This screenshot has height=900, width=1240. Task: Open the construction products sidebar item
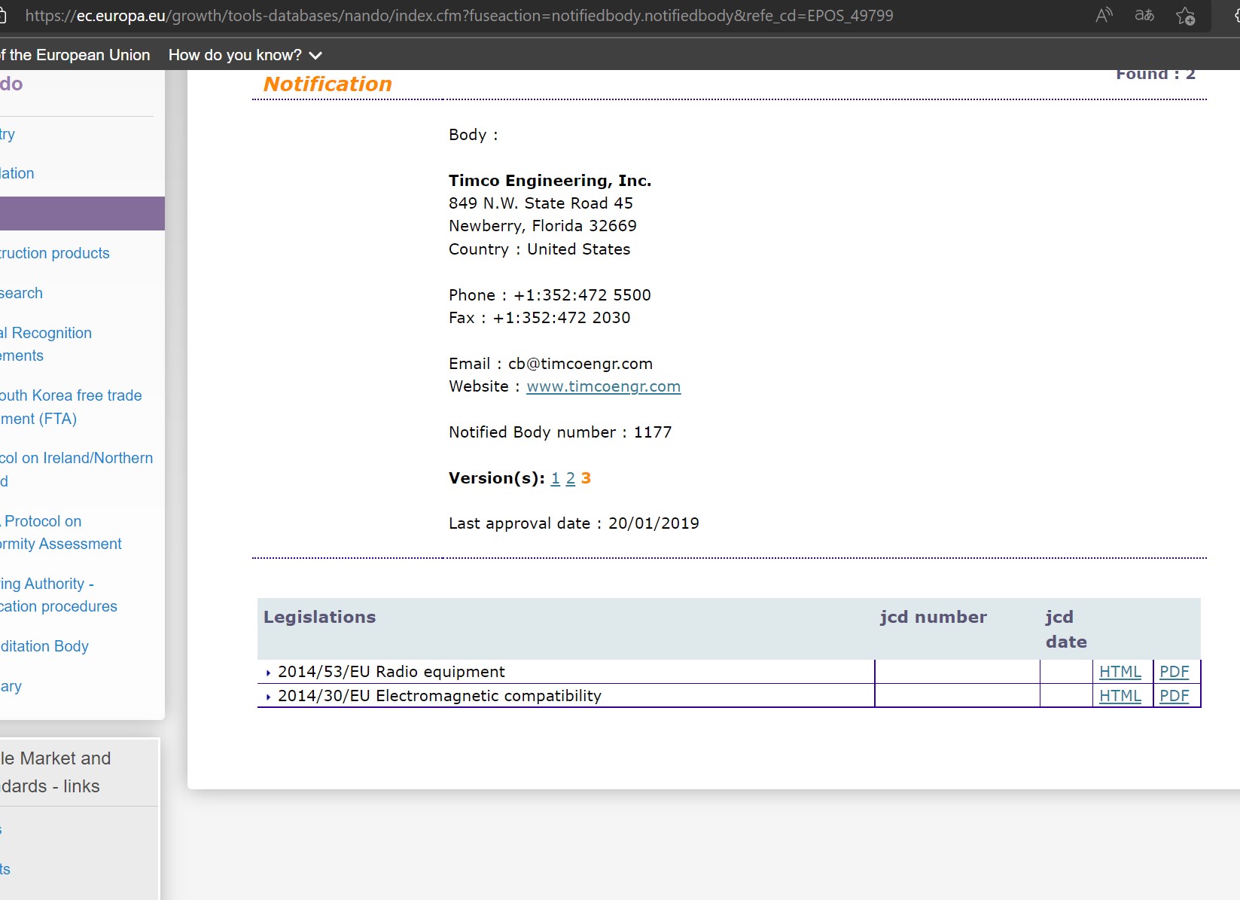click(x=55, y=253)
